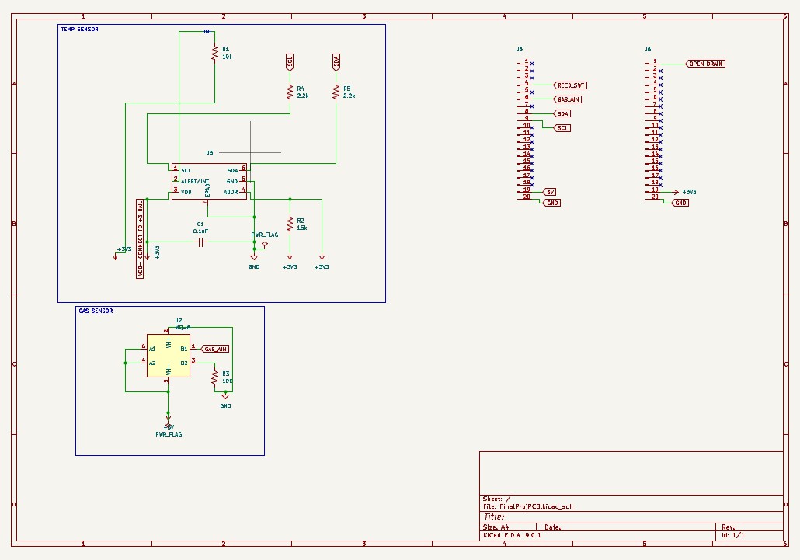Click the VDD- CONNECT TO +3 RAIL label

pyautogui.click(x=140, y=239)
